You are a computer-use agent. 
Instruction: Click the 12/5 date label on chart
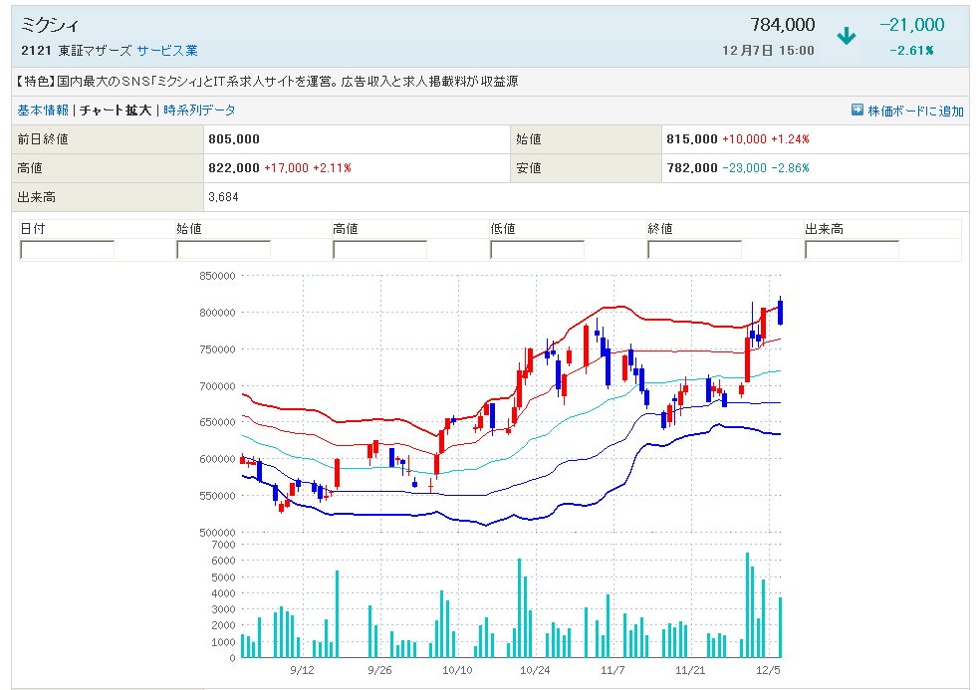766,671
